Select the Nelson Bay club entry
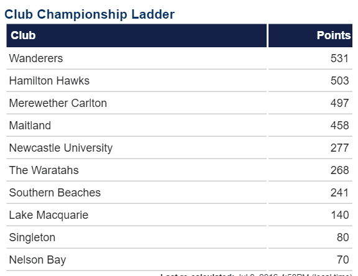 point(38,260)
